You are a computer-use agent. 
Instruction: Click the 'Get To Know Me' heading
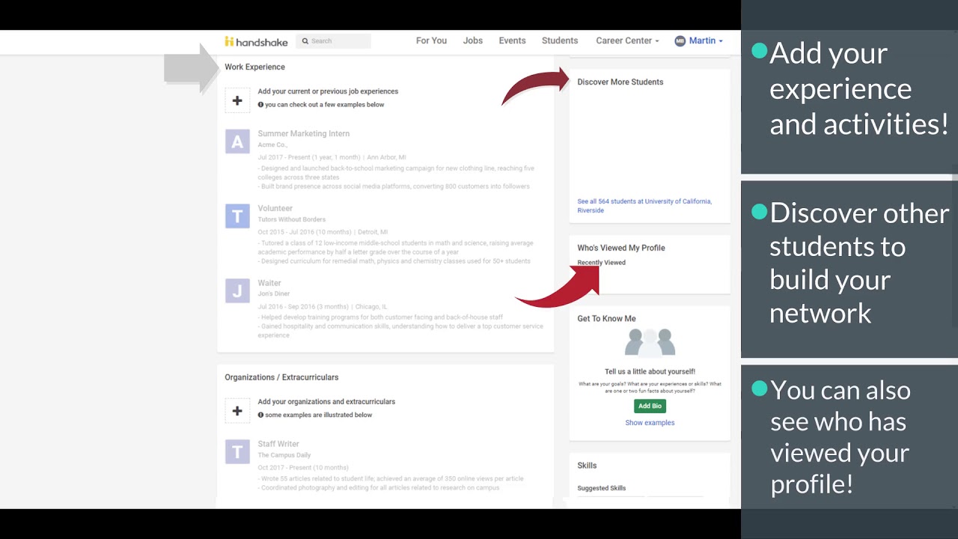pos(606,319)
